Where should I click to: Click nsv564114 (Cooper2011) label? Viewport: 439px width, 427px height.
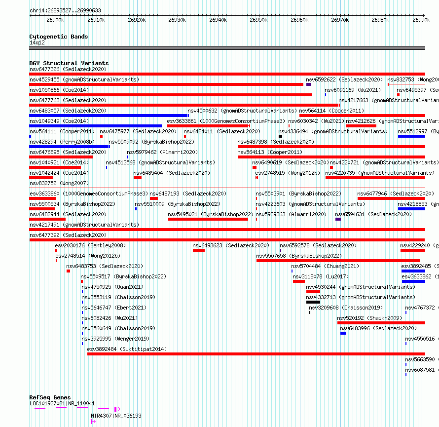[x=332, y=111]
